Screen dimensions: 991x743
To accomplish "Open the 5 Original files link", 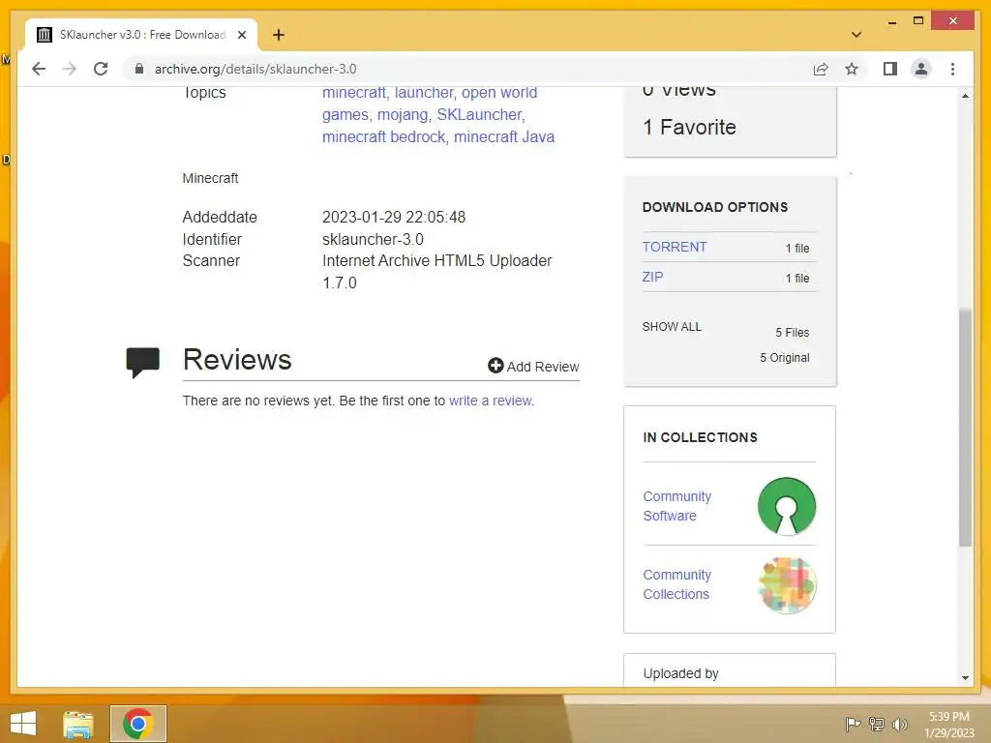I will (x=784, y=358).
